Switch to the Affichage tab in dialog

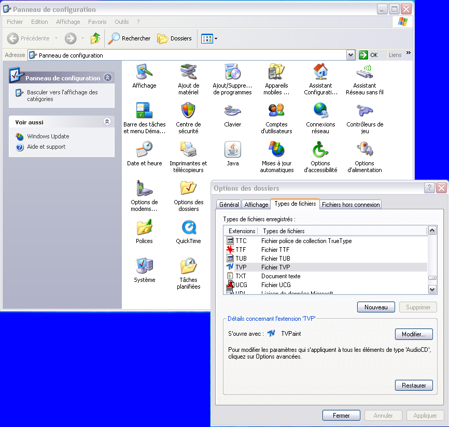click(256, 205)
